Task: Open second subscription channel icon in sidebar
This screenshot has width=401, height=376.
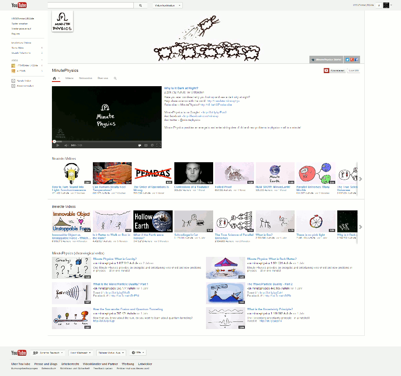Action: (14, 71)
